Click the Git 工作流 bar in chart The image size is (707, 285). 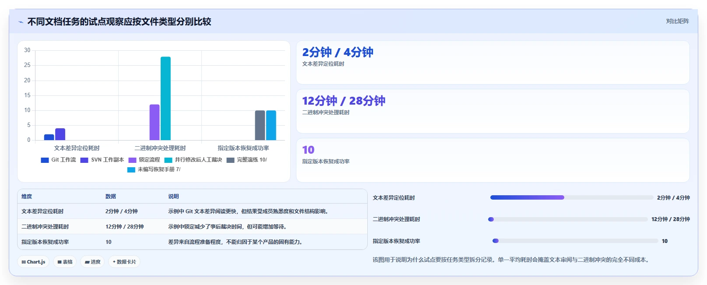[49, 137]
